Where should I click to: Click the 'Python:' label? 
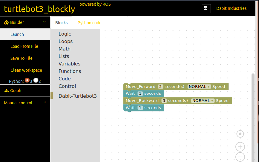[x=16, y=81]
